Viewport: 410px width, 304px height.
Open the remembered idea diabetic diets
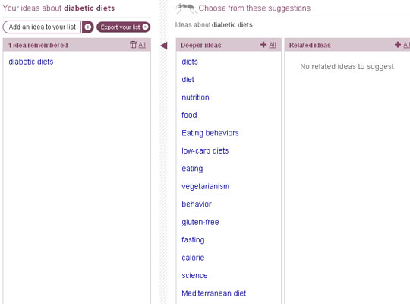(31, 62)
